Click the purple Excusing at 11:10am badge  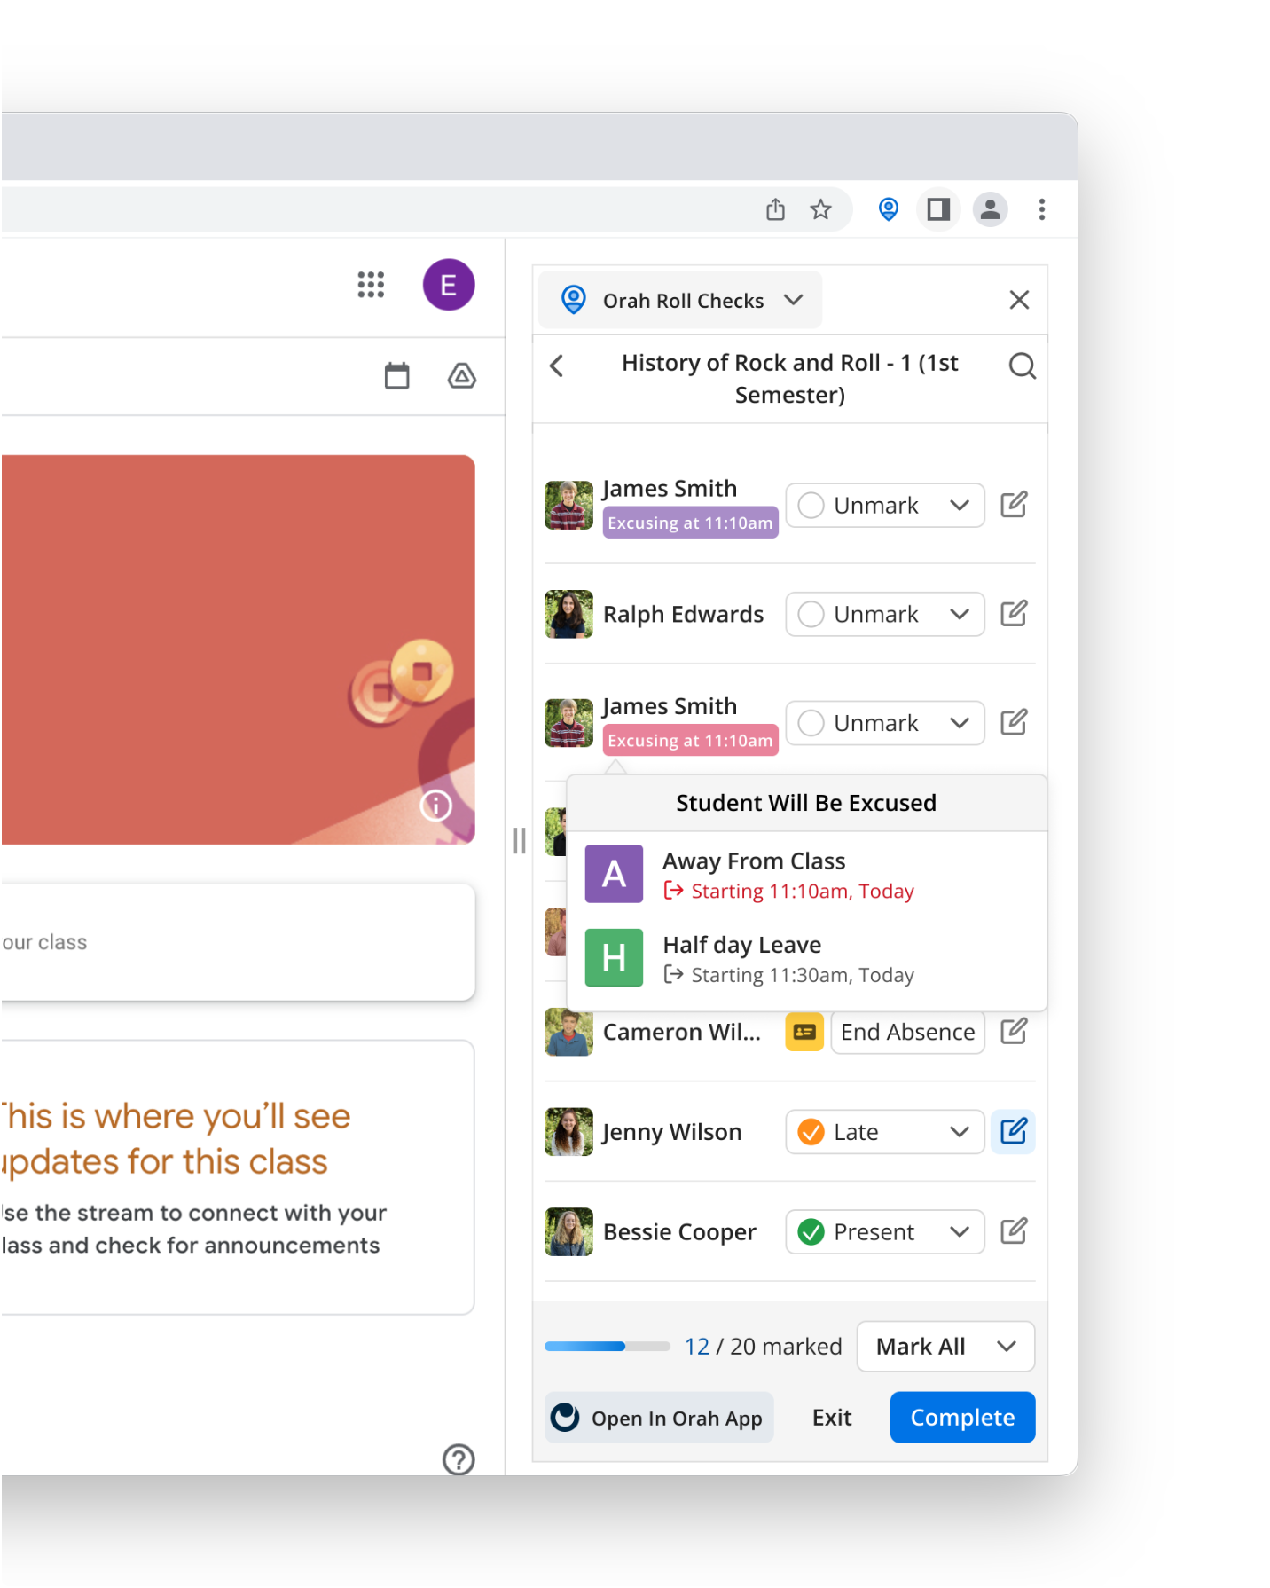pyautogui.click(x=690, y=523)
